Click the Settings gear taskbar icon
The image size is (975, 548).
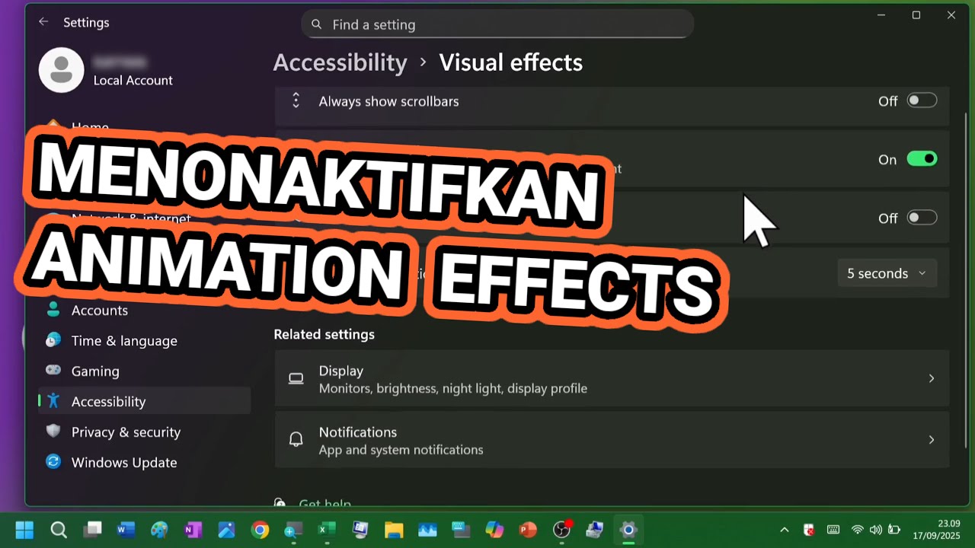[628, 530]
